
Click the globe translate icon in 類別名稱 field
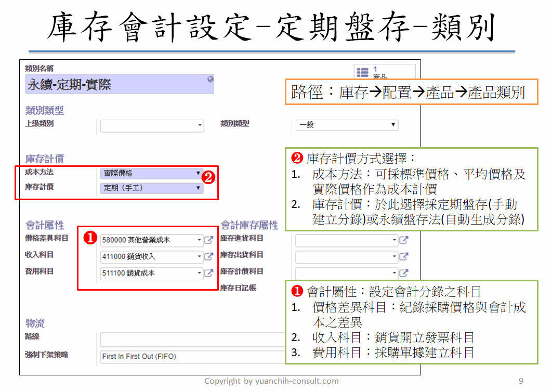[x=210, y=79]
